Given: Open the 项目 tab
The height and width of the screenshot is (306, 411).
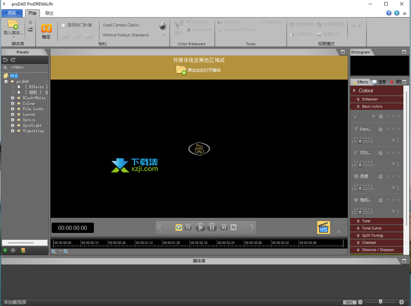Looking at the screenshot, I should click(12, 13).
